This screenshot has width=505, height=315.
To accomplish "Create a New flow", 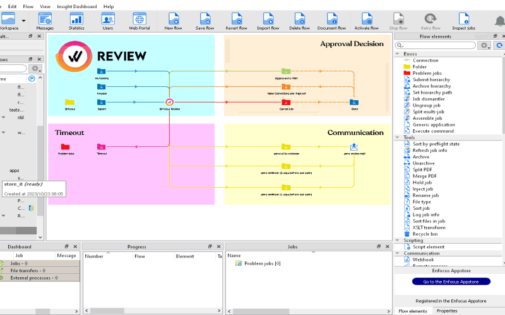I will click(173, 21).
